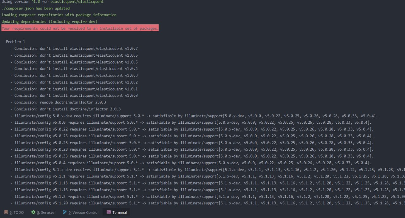Click 'don't install doctrine/inflector 2.0.3' line
405x218 pixels.
coord(65,109)
